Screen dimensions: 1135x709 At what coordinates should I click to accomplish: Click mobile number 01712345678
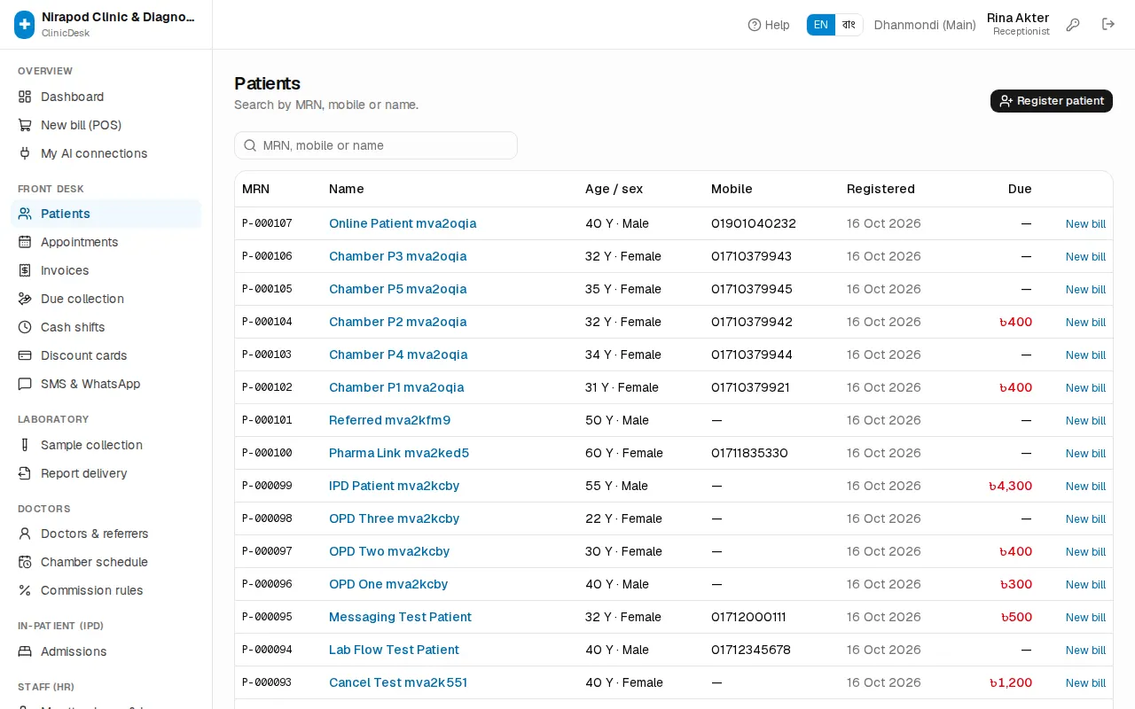pos(751,650)
